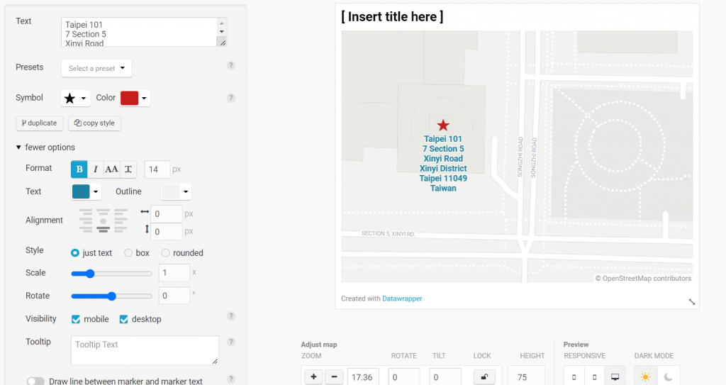Open the Outline color dropdown
The height and width of the screenshot is (385, 726).
[x=176, y=192]
